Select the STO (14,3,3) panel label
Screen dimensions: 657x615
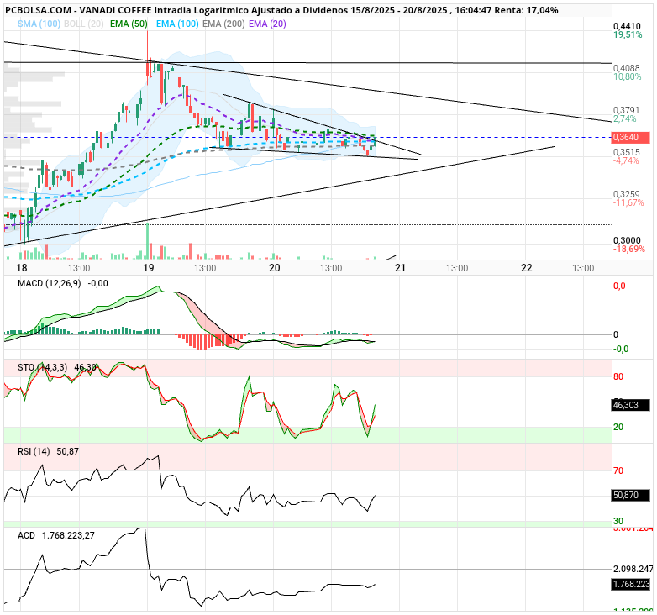pos(42,367)
